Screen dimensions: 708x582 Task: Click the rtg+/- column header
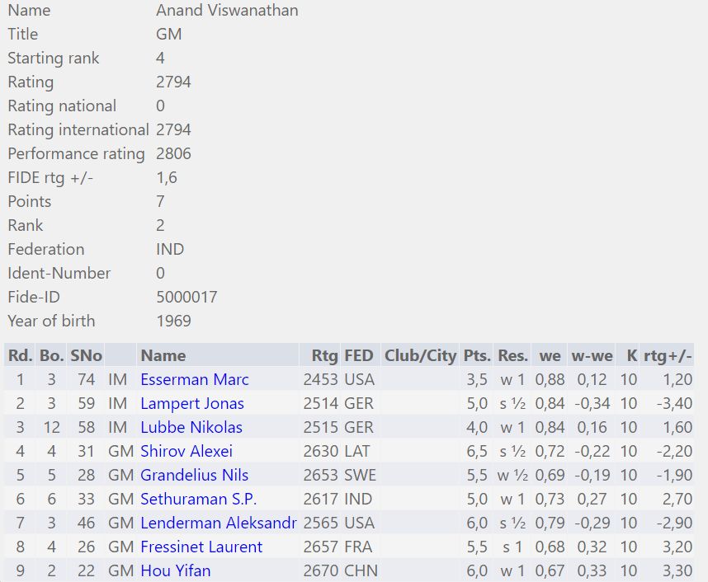668,356
